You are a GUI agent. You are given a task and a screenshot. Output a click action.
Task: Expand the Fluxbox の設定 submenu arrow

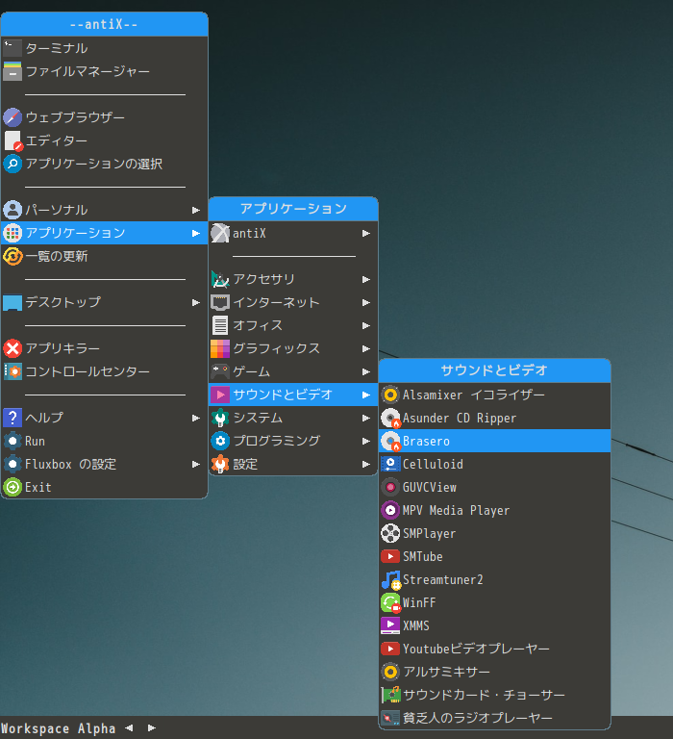196,464
